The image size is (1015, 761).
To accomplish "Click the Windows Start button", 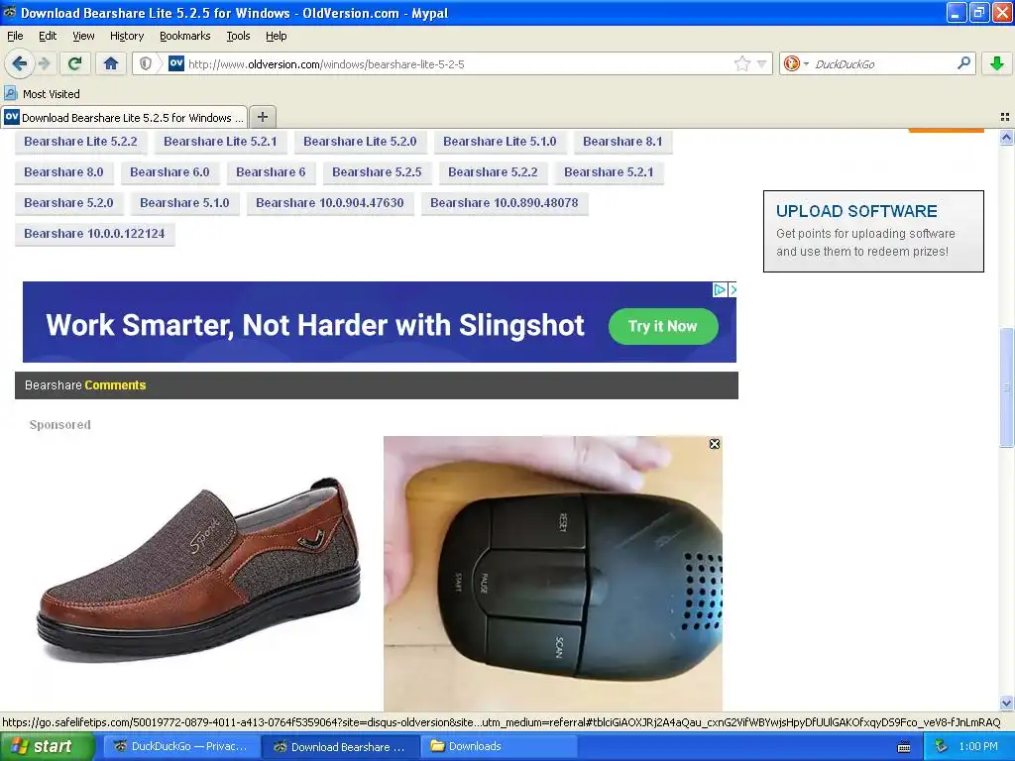I will click(48, 746).
